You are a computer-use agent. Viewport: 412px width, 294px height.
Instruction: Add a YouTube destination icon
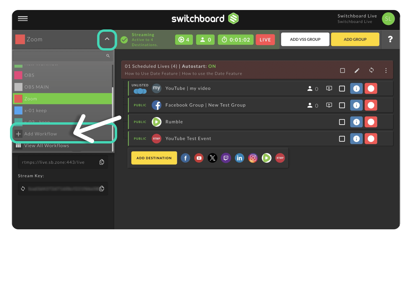(x=199, y=158)
